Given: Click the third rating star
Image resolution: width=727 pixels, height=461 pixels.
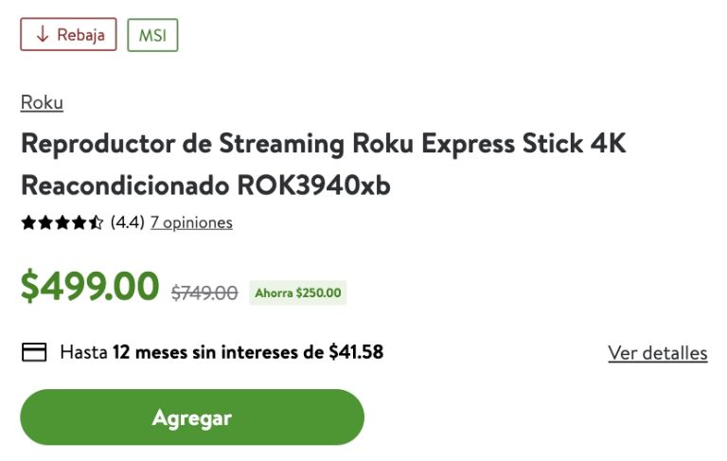Looking at the screenshot, I should tap(62, 223).
